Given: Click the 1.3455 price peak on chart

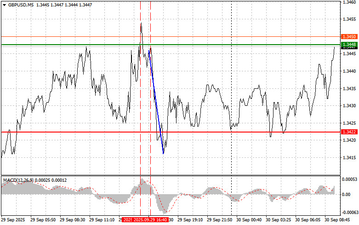Looking at the screenshot, I should coord(141,23).
